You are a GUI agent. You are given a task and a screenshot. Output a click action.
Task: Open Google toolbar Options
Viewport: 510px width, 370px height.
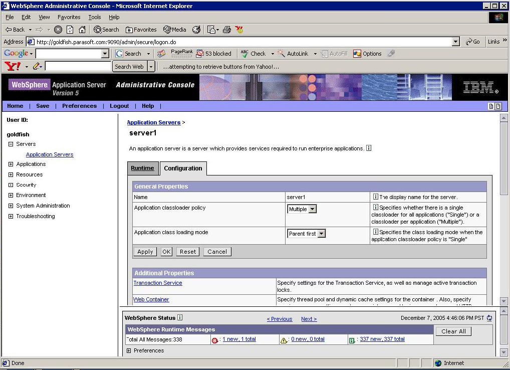(x=368, y=54)
